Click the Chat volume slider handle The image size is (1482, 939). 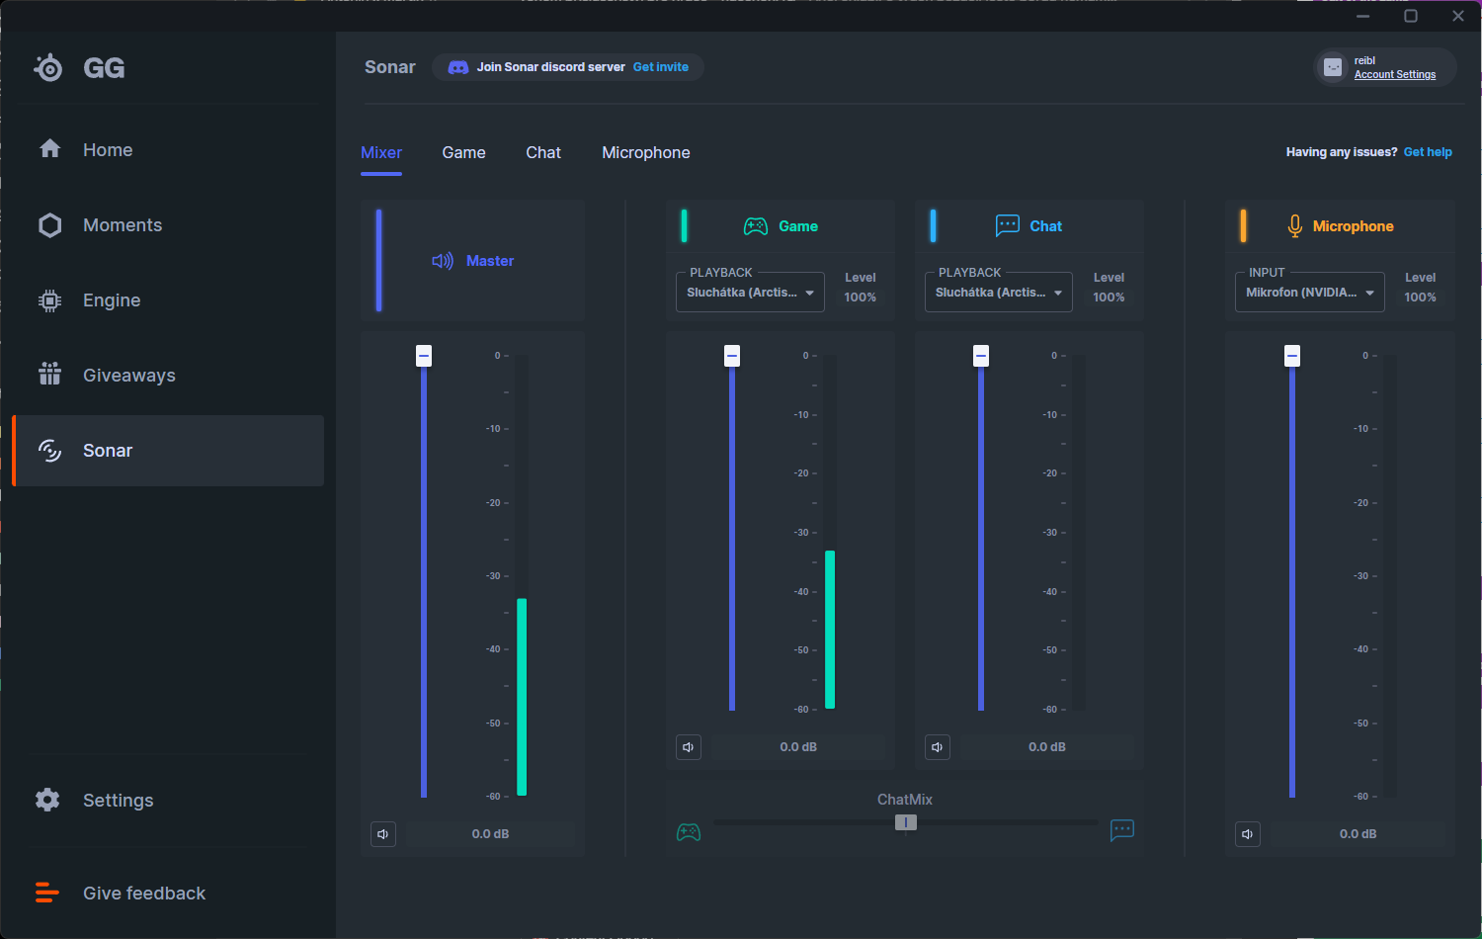coord(981,356)
